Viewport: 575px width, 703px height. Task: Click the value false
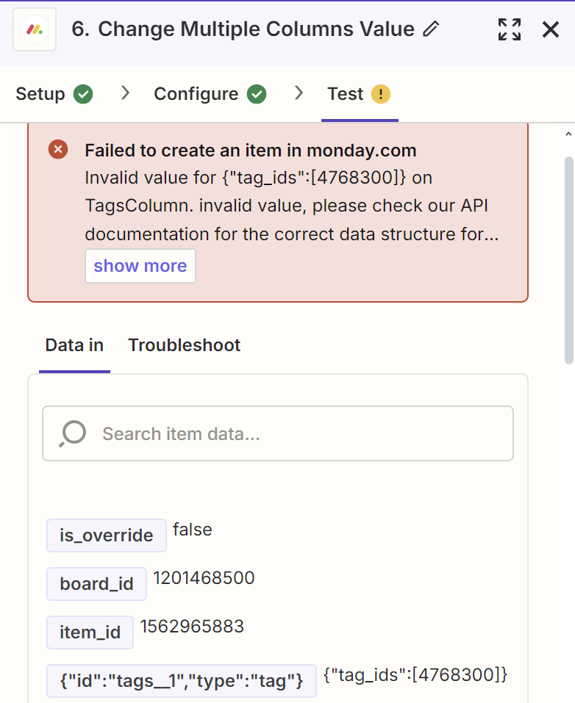point(192,530)
